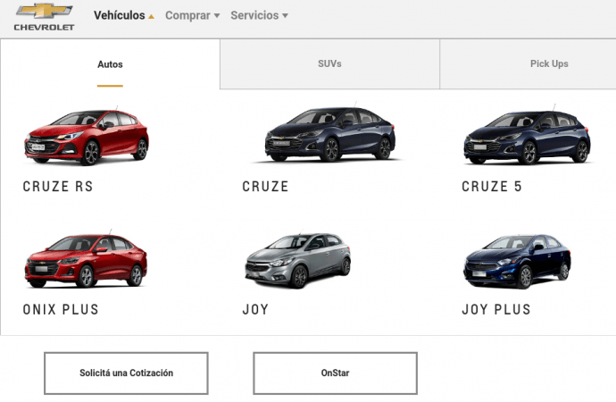Viewport: 616px width, 402px height.
Task: Open the red Cruze RS car image
Action: point(87,136)
